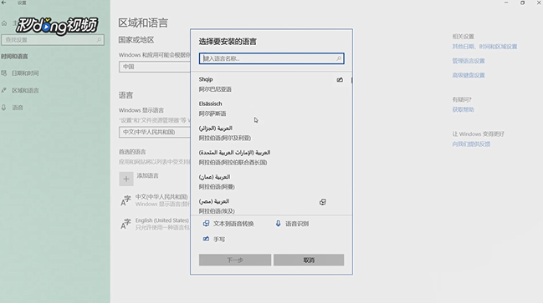The height and width of the screenshot is (303, 543).
Task: Select Arabic (Egypt) language entry
Action: pyautogui.click(x=271, y=206)
